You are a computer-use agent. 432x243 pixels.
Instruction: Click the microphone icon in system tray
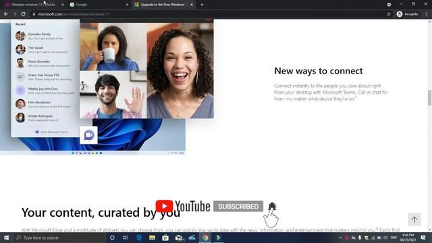(360, 238)
